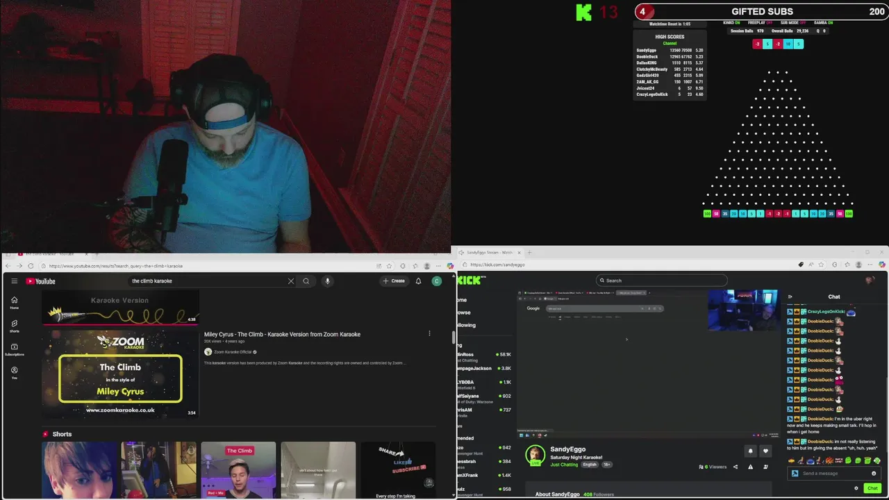Go to Home in YouTube sidebar
Image resolution: width=889 pixels, height=500 pixels.
14,303
